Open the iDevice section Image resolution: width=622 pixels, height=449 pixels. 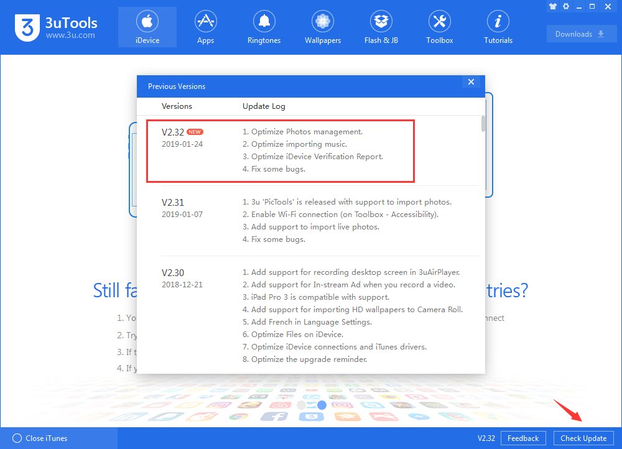tap(147, 27)
